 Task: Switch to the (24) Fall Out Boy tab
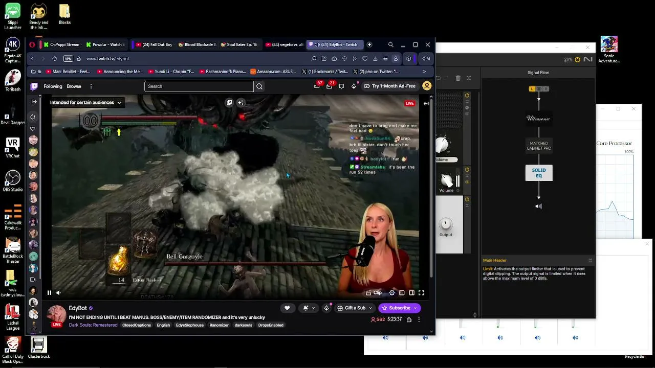(154, 45)
